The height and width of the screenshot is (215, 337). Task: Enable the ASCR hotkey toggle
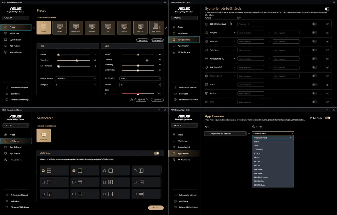[315, 84]
